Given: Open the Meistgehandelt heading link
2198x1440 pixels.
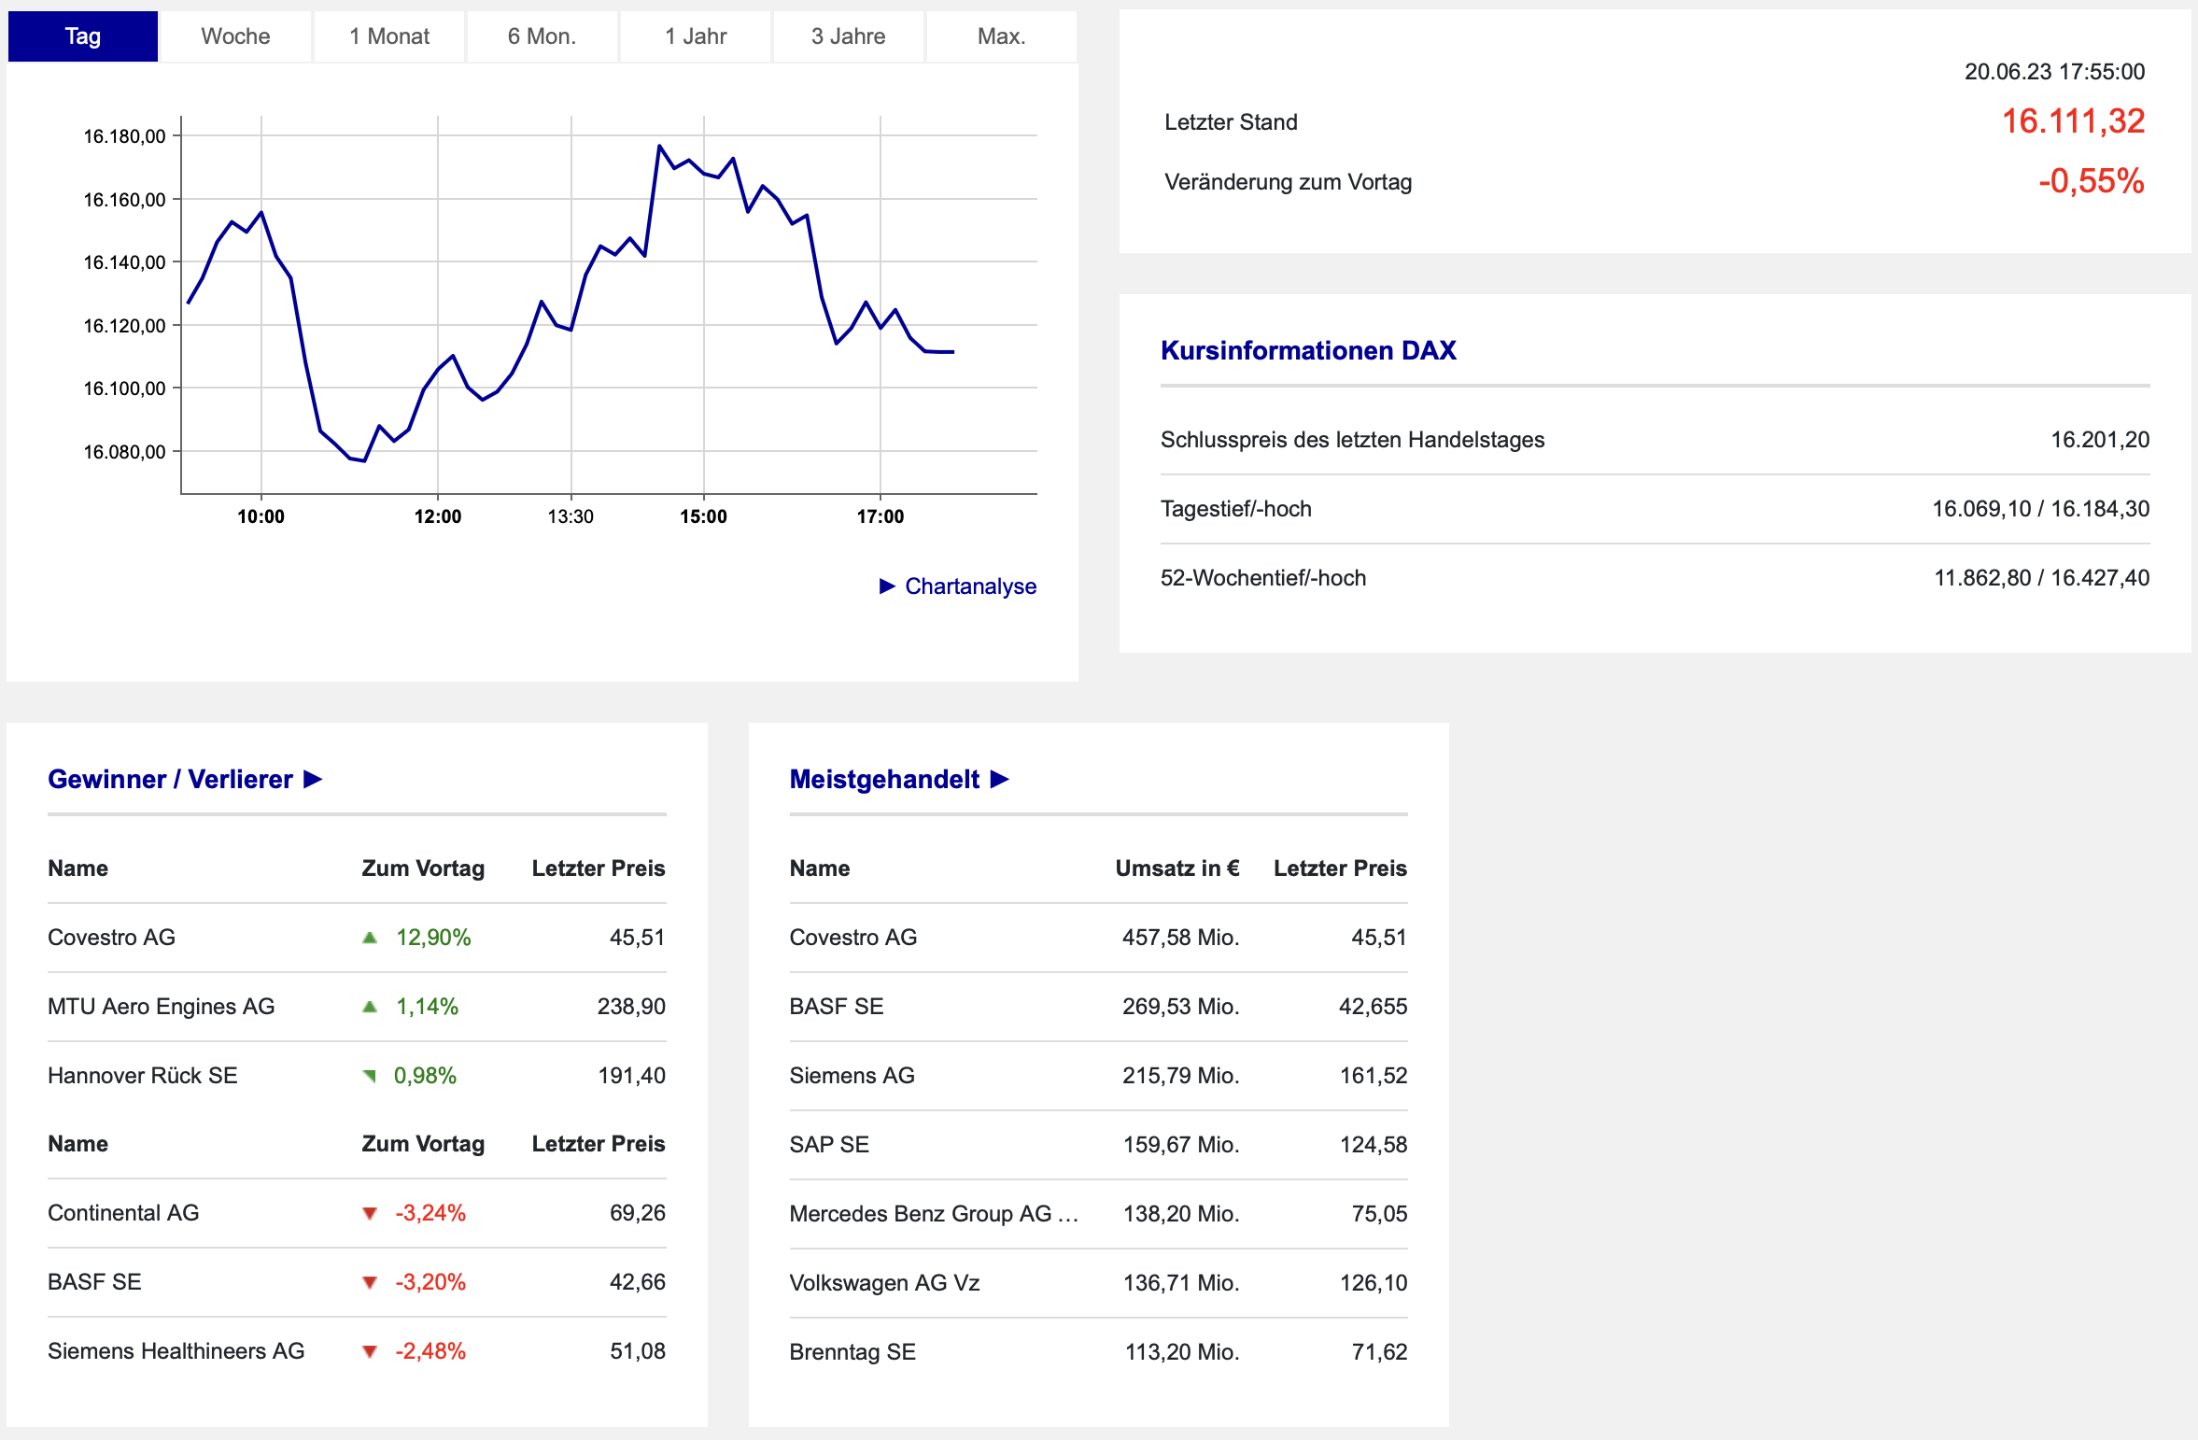Looking at the screenshot, I should [884, 779].
